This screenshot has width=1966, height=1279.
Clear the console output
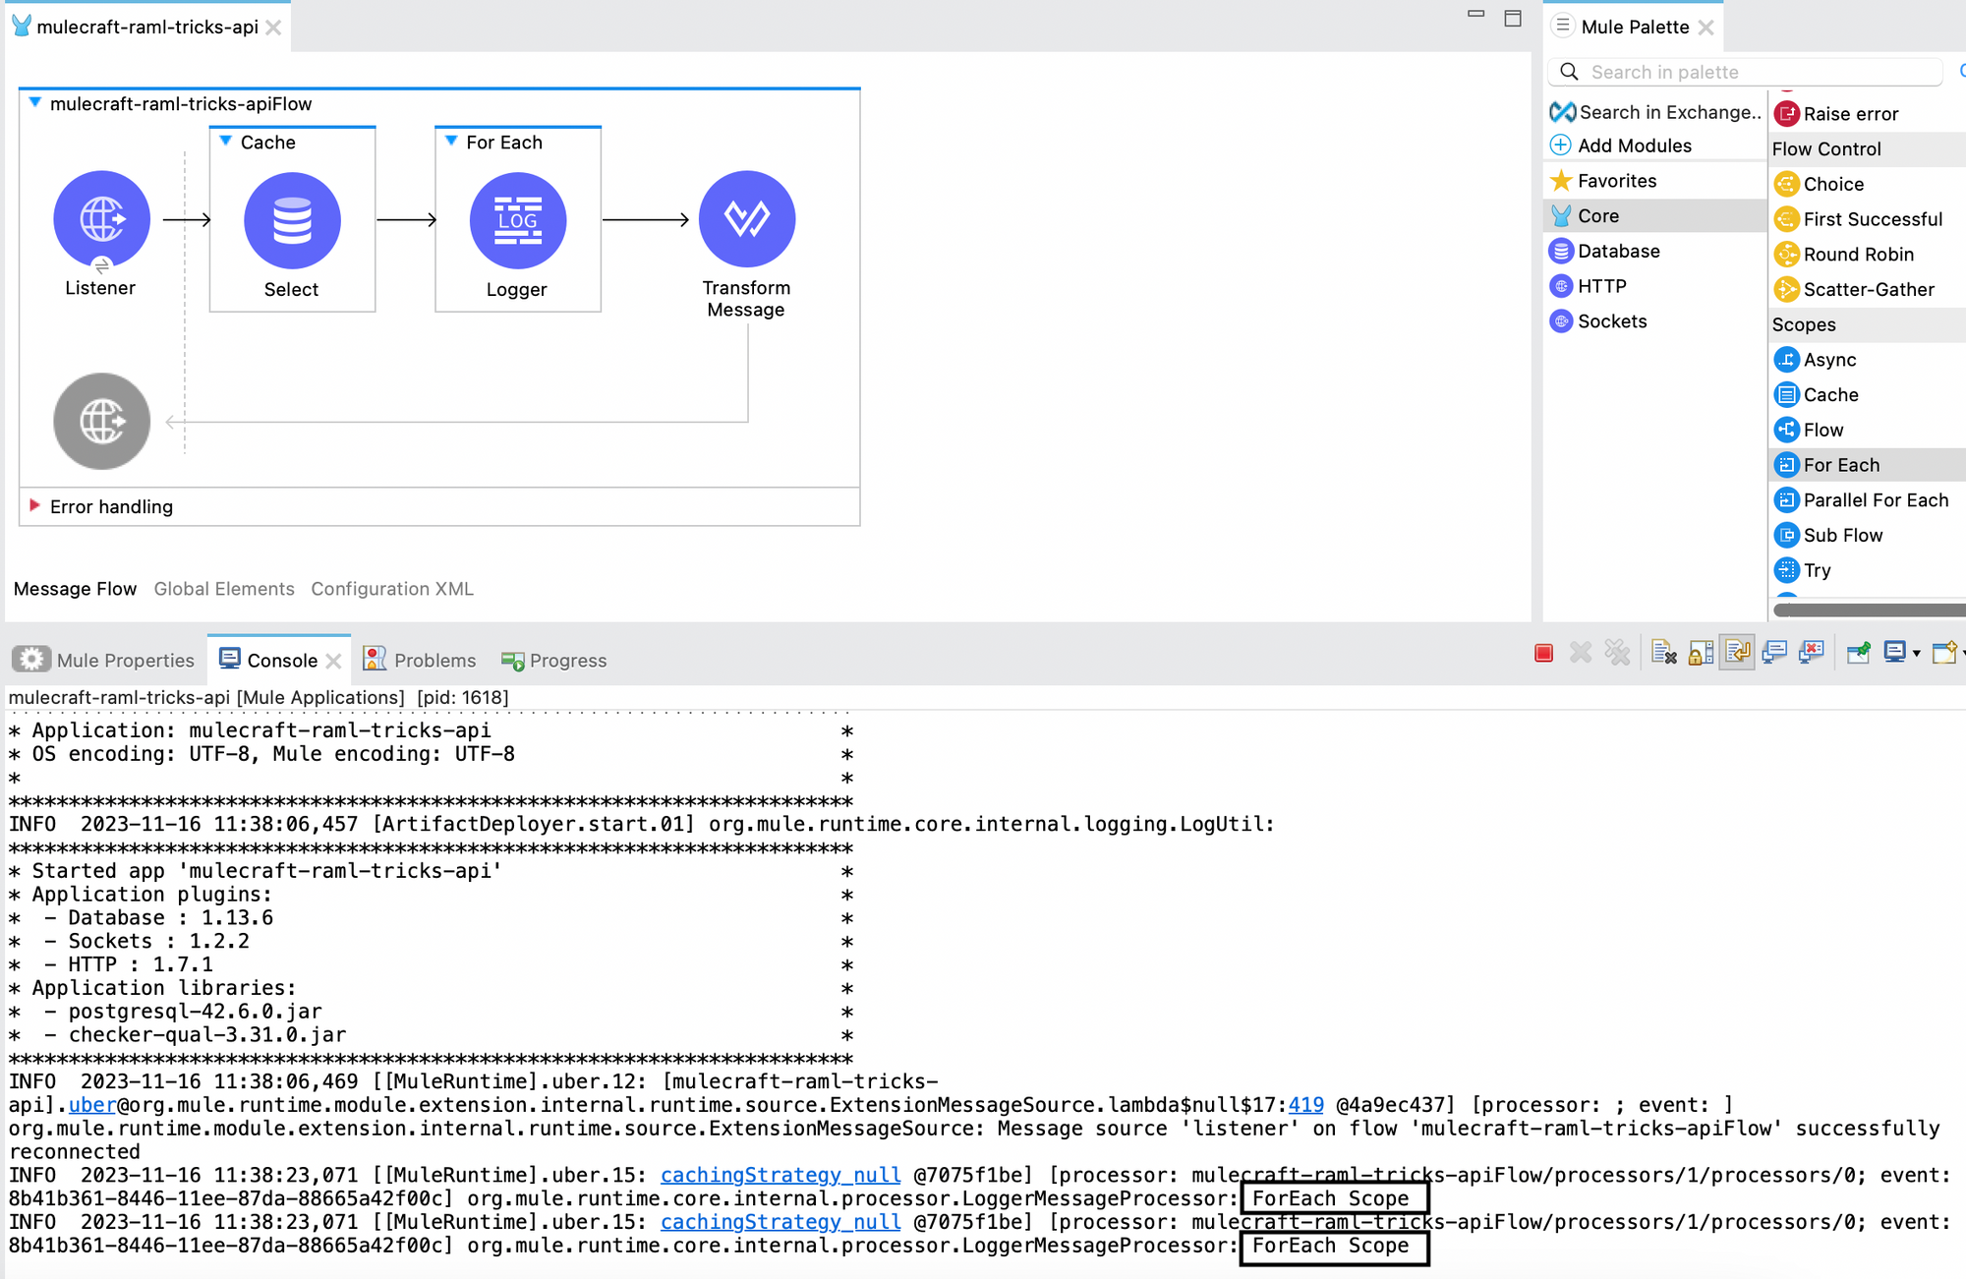point(1663,654)
